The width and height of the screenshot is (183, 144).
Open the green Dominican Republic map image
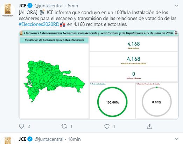54,81
